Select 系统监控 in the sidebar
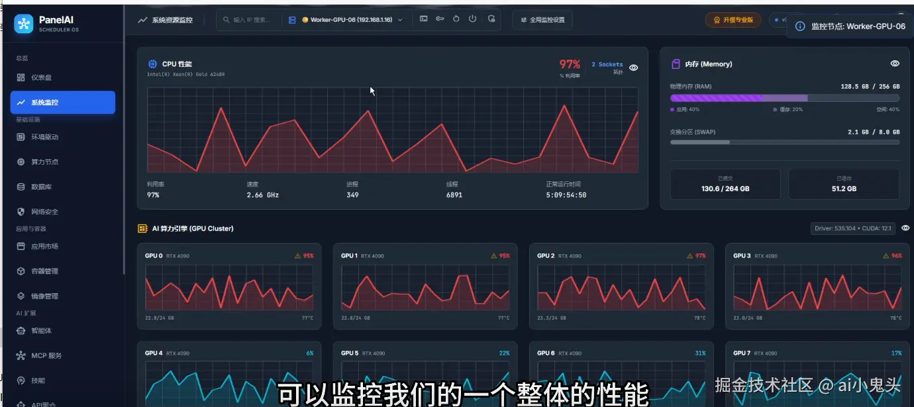The width and height of the screenshot is (914, 407). click(63, 103)
